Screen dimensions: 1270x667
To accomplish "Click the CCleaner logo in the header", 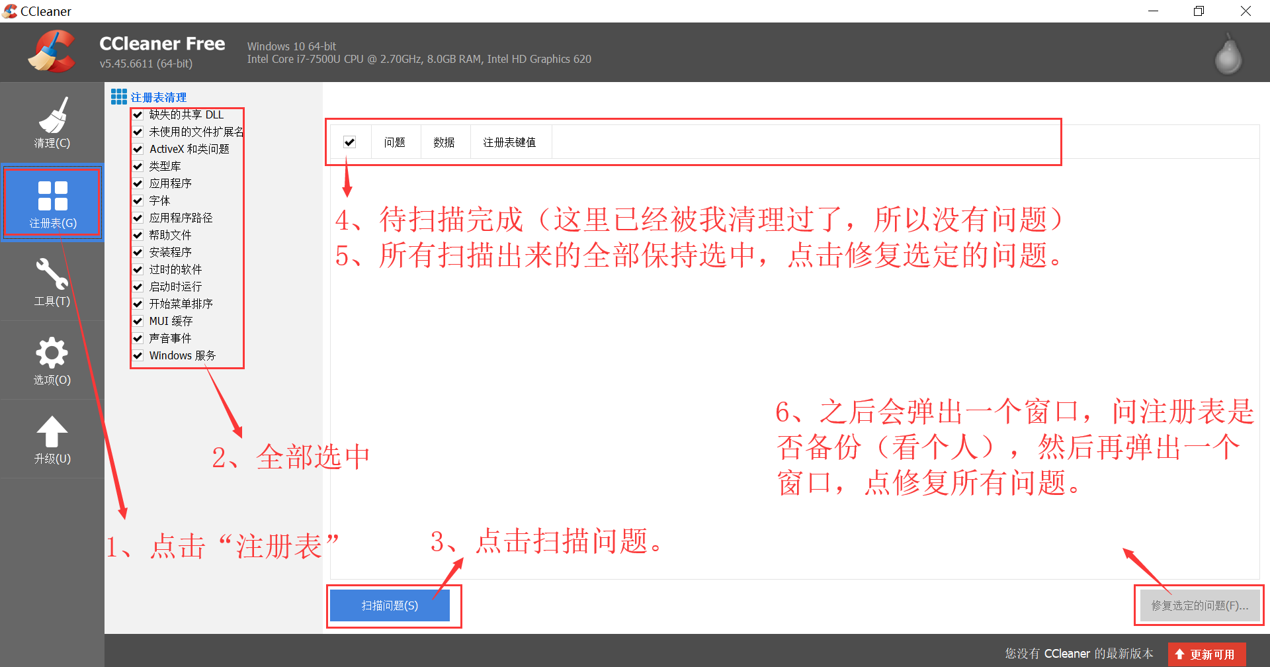I will 52,52.
